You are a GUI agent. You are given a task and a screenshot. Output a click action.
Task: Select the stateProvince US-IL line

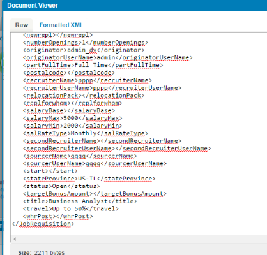click(x=89, y=178)
